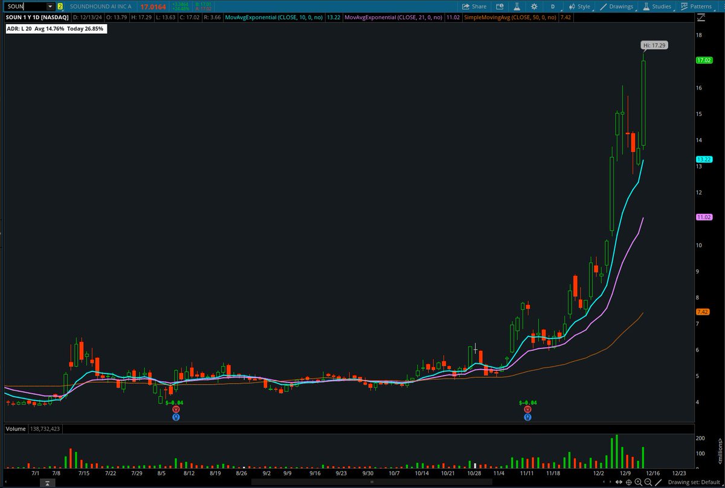Click the crosshair pan tool icon
725x488 pixels.
[629, 482]
